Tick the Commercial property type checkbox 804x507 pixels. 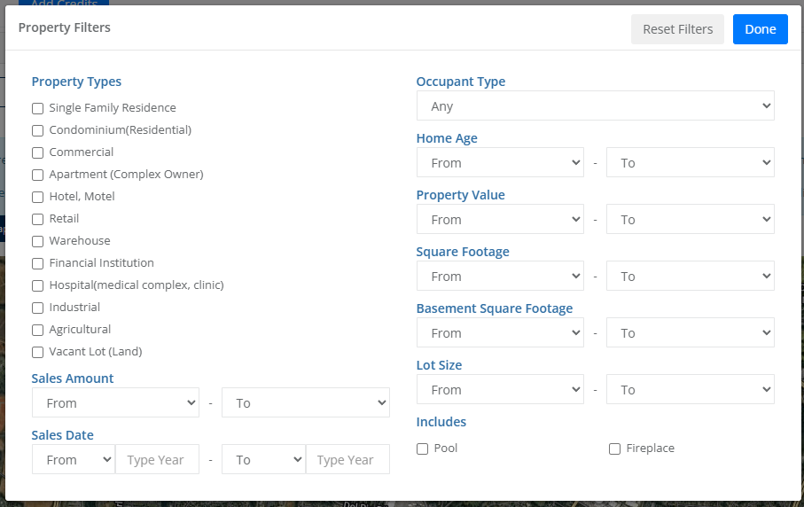pyautogui.click(x=37, y=152)
